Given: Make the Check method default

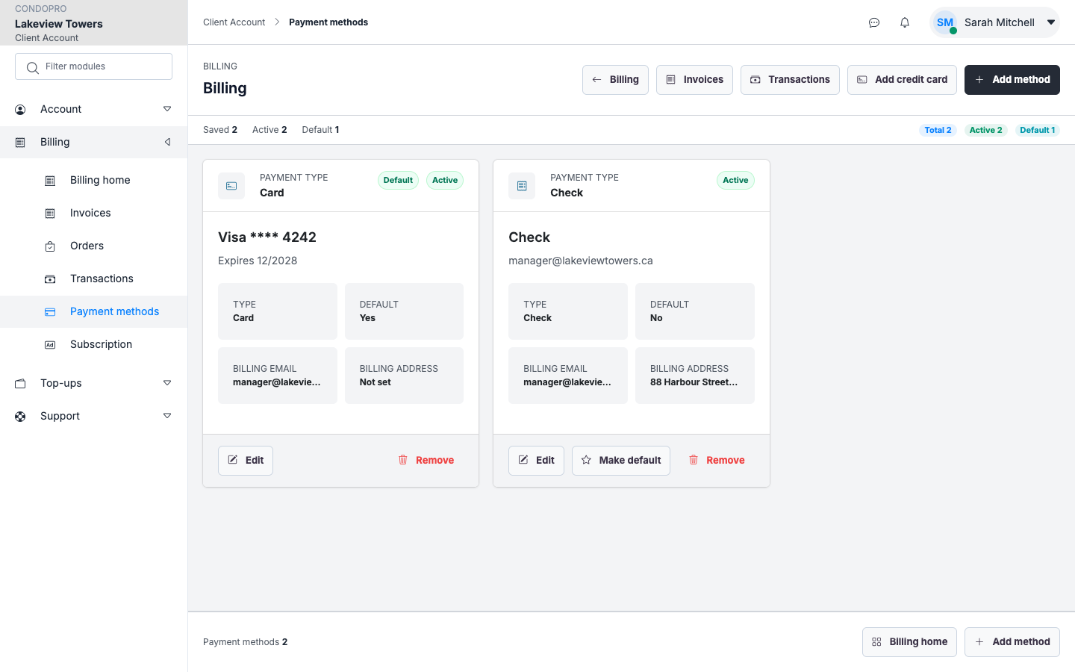Looking at the screenshot, I should click(621, 461).
